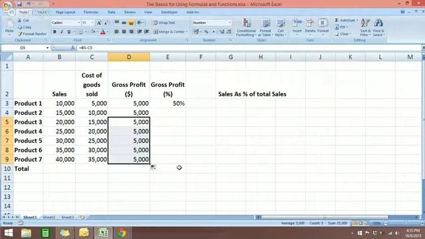Toggle Bold formatting

pos(54,32)
